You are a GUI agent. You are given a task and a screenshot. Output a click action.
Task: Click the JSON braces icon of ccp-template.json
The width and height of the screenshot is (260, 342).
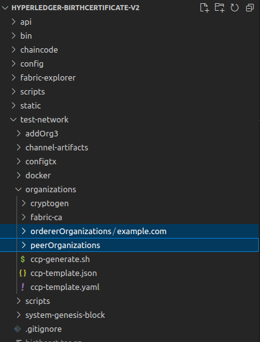point(23,273)
